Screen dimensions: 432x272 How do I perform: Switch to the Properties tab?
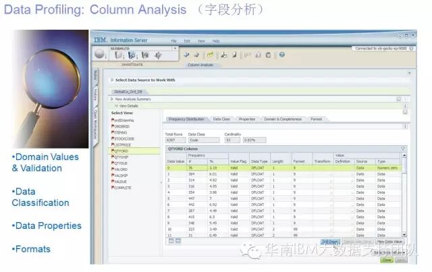click(x=247, y=119)
